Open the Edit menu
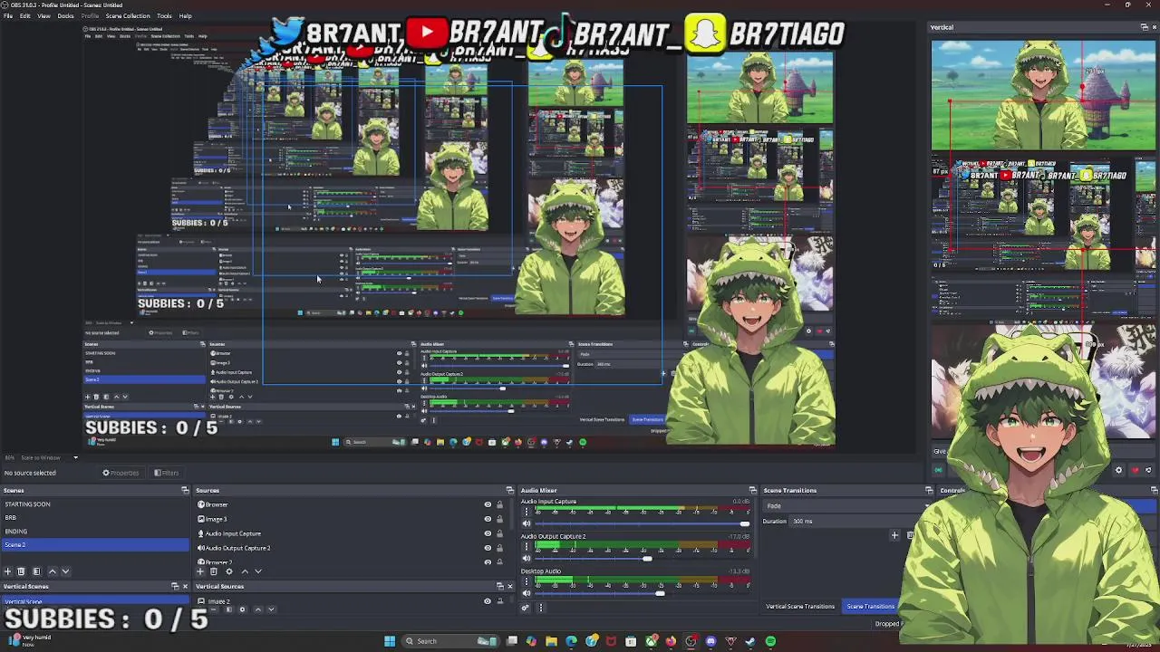Screen dimensions: 1160x652 [x=24, y=16]
